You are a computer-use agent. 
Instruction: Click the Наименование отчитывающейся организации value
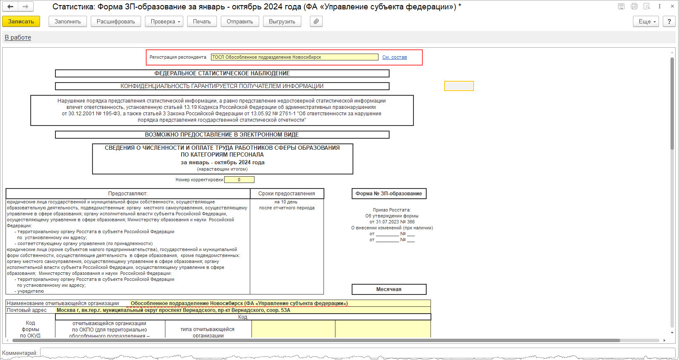(280, 303)
